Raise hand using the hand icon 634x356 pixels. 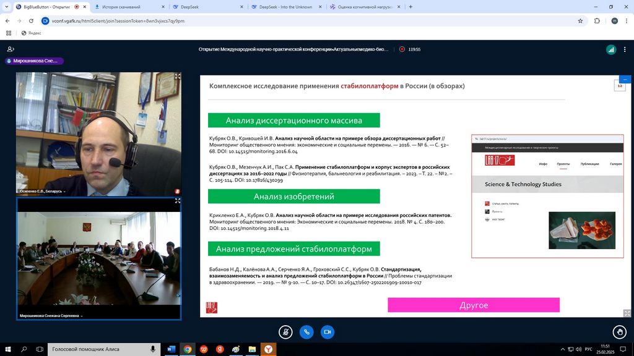point(619,332)
